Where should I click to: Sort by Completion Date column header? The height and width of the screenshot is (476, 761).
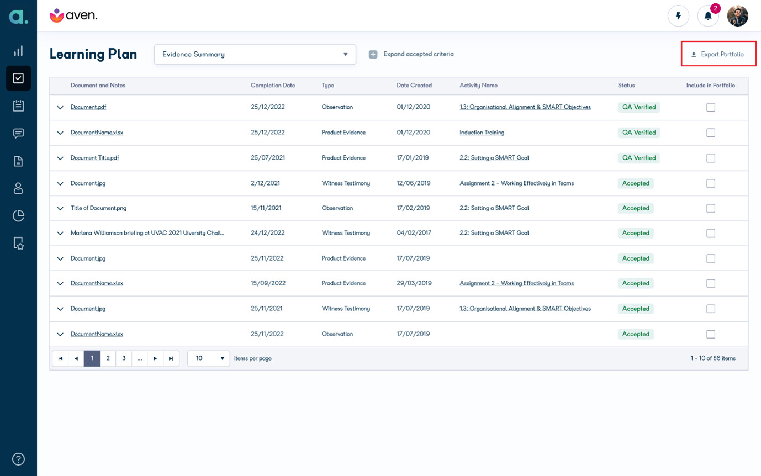(x=273, y=86)
